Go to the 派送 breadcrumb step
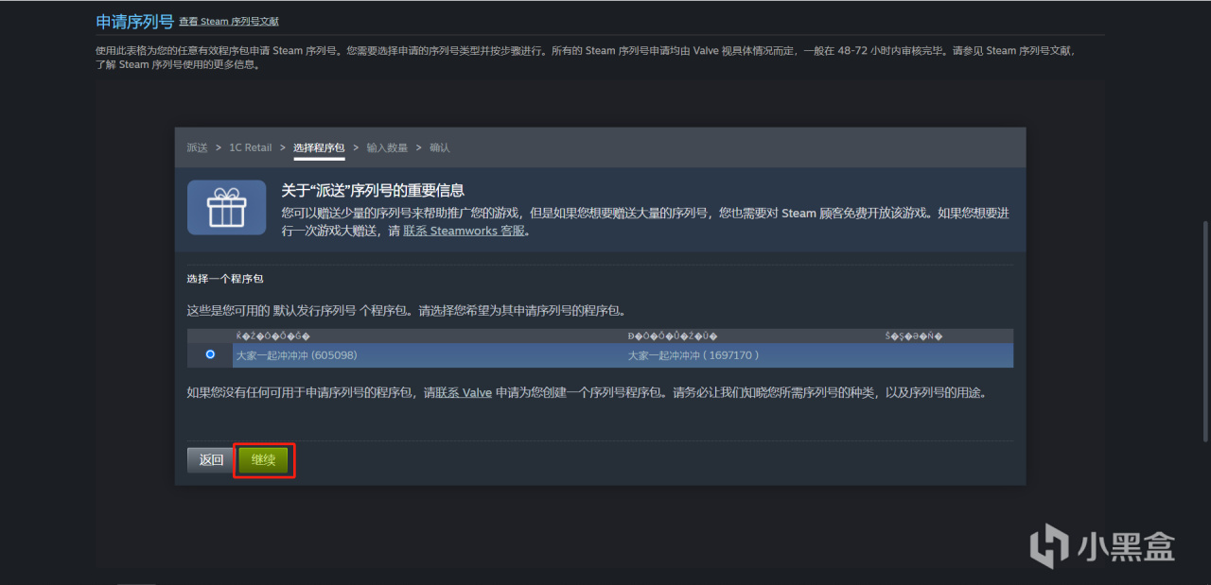The image size is (1211, 585). tap(197, 147)
